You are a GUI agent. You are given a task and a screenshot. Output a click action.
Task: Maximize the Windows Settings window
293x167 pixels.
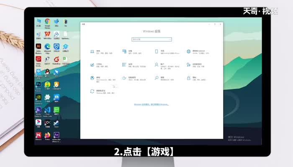(x=215, y=24)
